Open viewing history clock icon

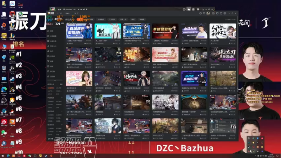point(201,13)
